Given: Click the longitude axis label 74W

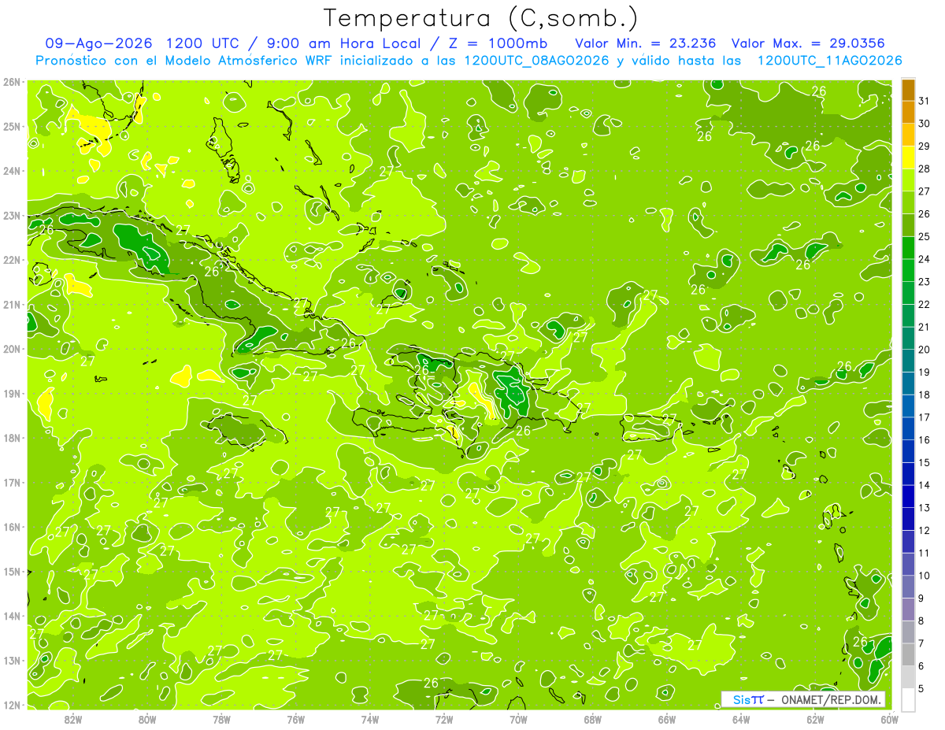Looking at the screenshot, I should (x=370, y=719).
